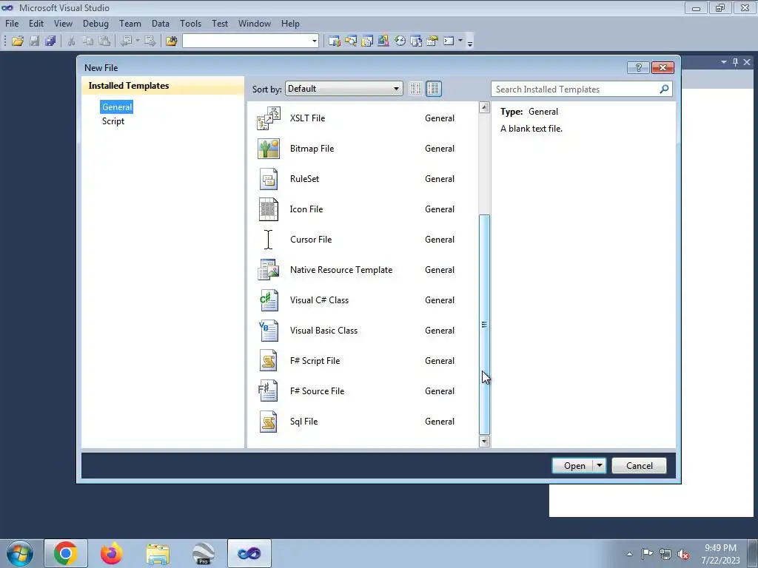
Task: Click the Cancel button
Action: [639, 466]
